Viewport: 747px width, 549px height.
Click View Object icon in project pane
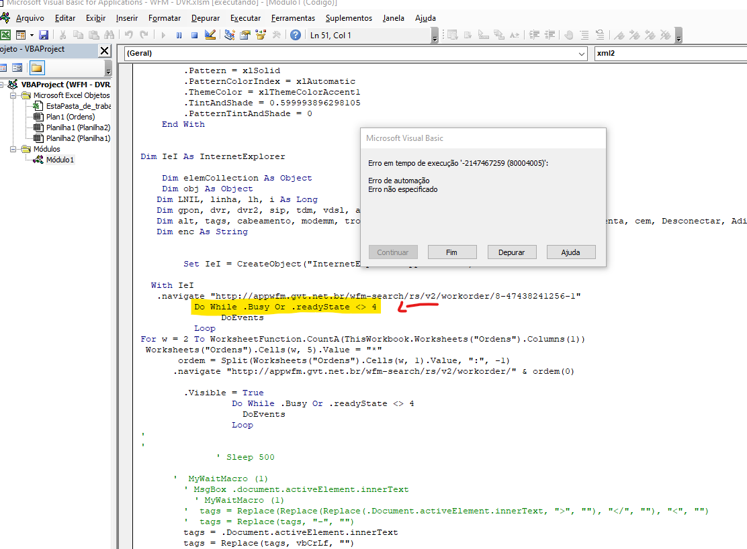pos(17,68)
